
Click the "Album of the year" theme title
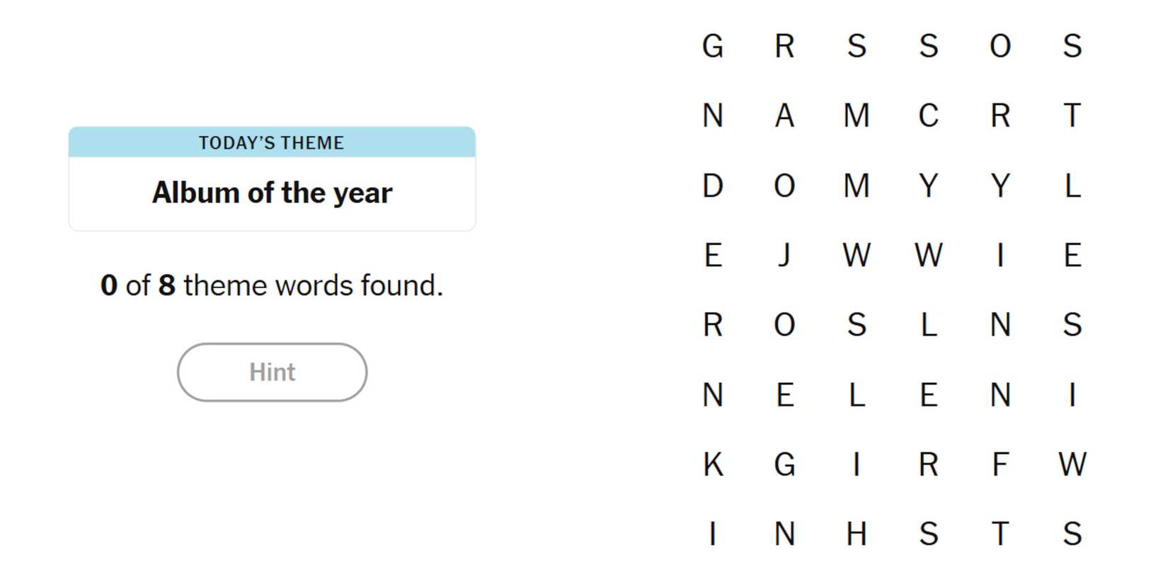[272, 193]
